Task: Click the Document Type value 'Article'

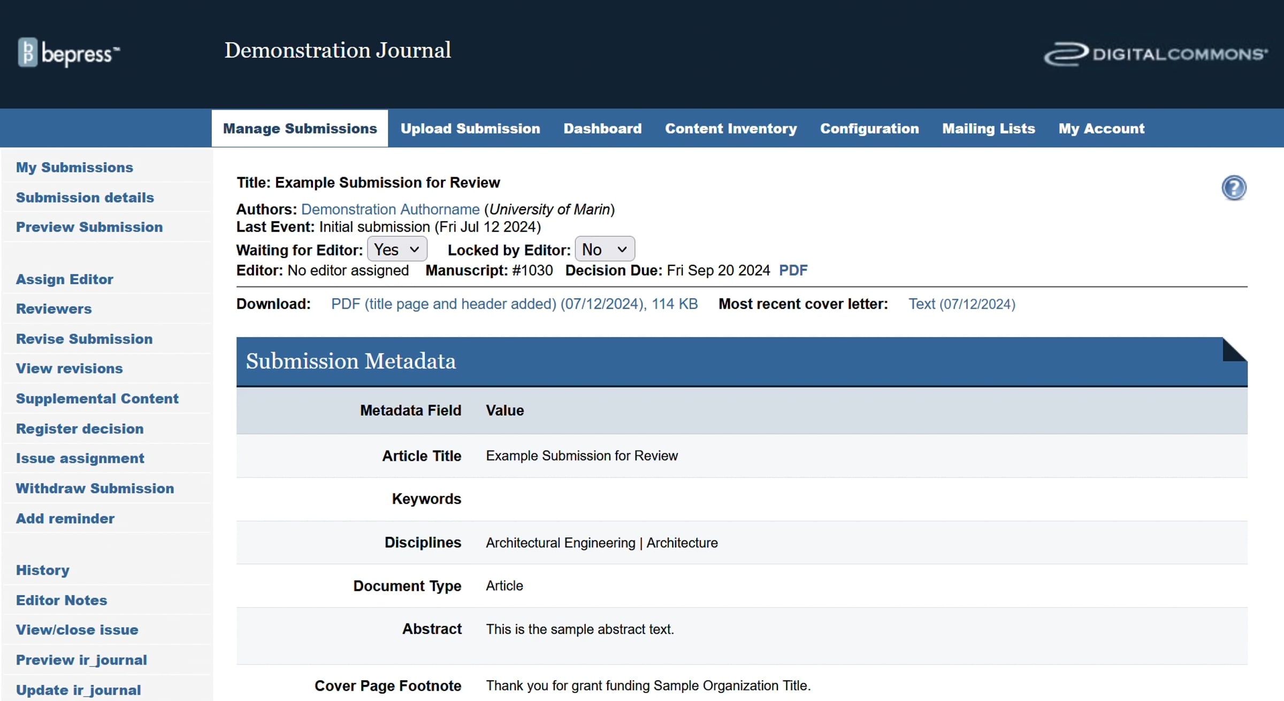Action: (x=505, y=585)
